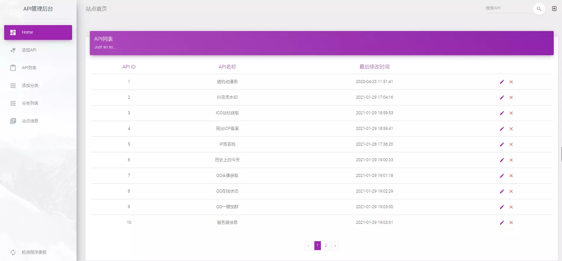Click the 抖音无水印 name cell
The image size is (562, 261).
(227, 97)
